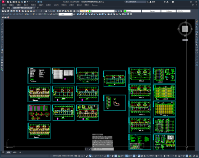Click the Zoom Window icon
This screenshot has width=199, height=158.
coord(52,11)
